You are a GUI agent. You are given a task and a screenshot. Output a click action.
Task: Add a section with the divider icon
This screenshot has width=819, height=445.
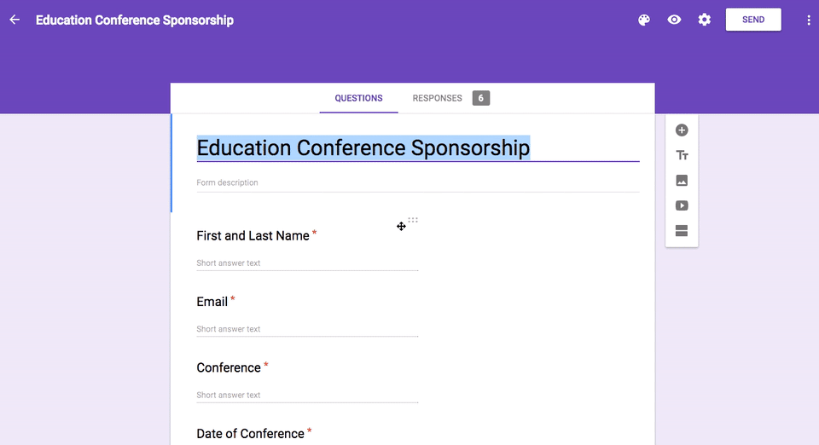point(682,230)
